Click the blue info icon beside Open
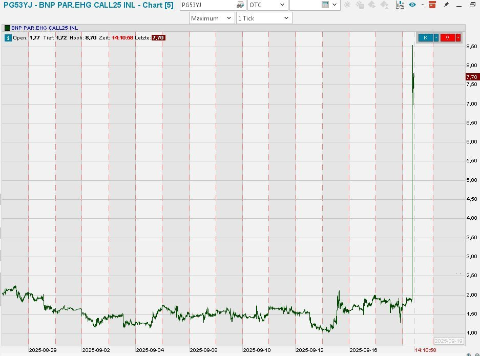480x356 pixels. pyautogui.click(x=8, y=37)
